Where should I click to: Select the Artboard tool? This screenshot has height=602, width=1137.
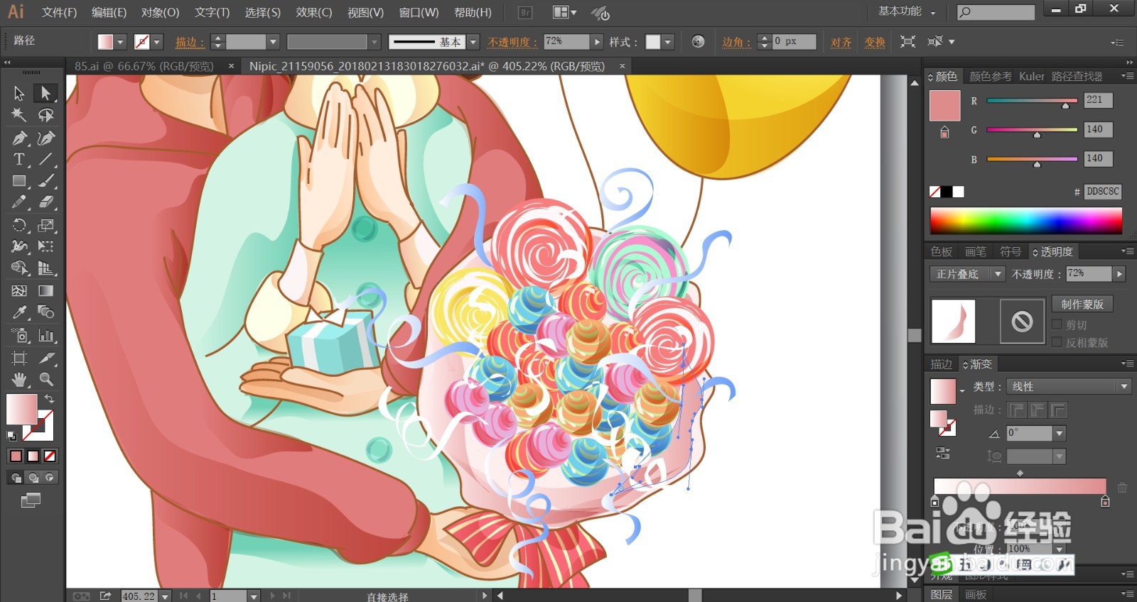click(x=19, y=358)
